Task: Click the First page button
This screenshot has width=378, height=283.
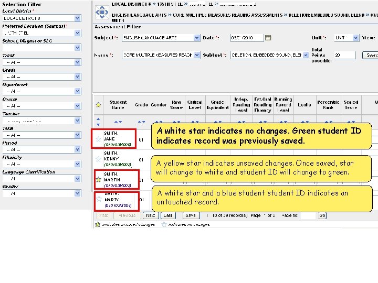Action: 103,215
